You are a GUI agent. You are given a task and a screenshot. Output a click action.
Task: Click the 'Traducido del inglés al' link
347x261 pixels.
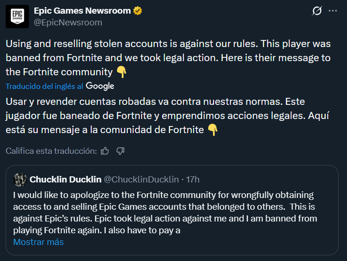(x=45, y=87)
